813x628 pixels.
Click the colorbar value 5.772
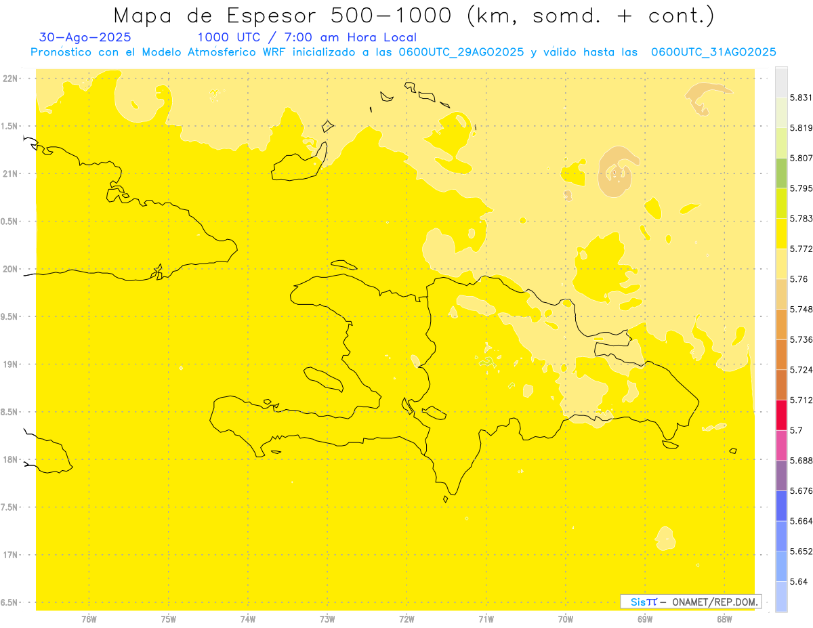(x=801, y=249)
